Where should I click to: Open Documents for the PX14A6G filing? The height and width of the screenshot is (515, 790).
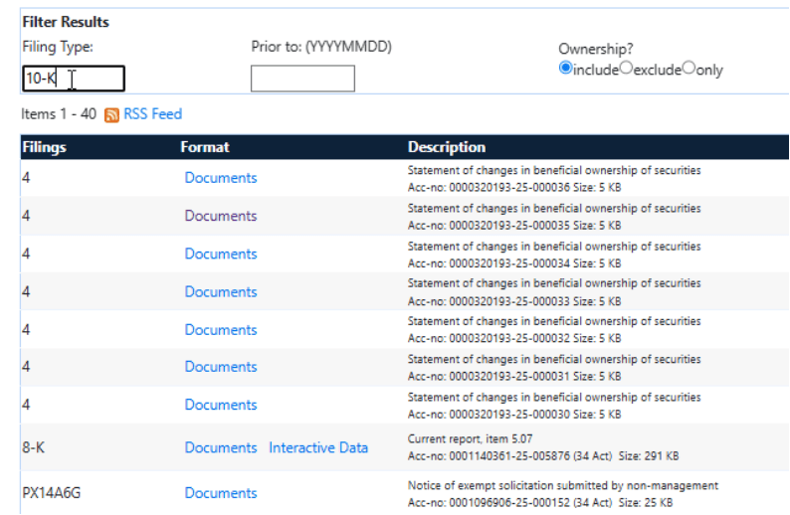click(220, 493)
